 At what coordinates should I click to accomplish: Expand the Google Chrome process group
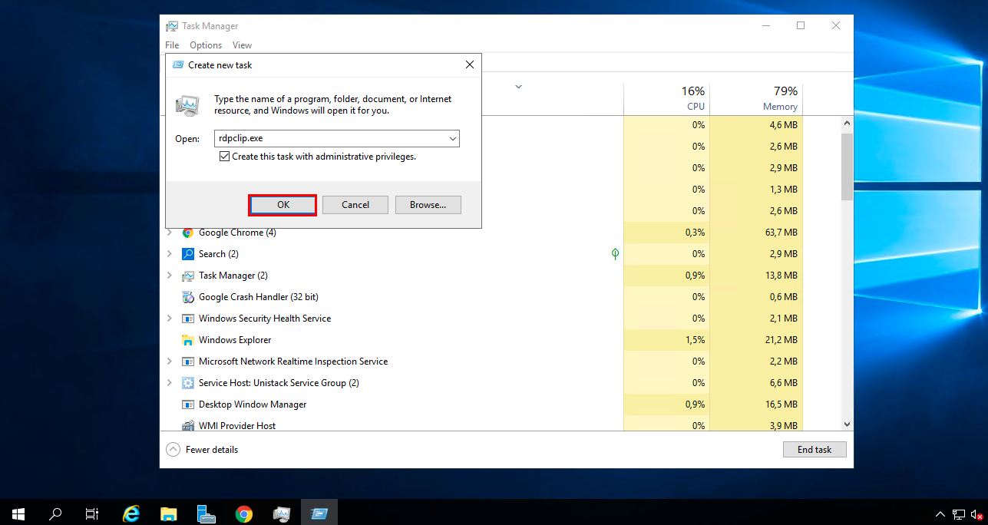[x=170, y=233]
